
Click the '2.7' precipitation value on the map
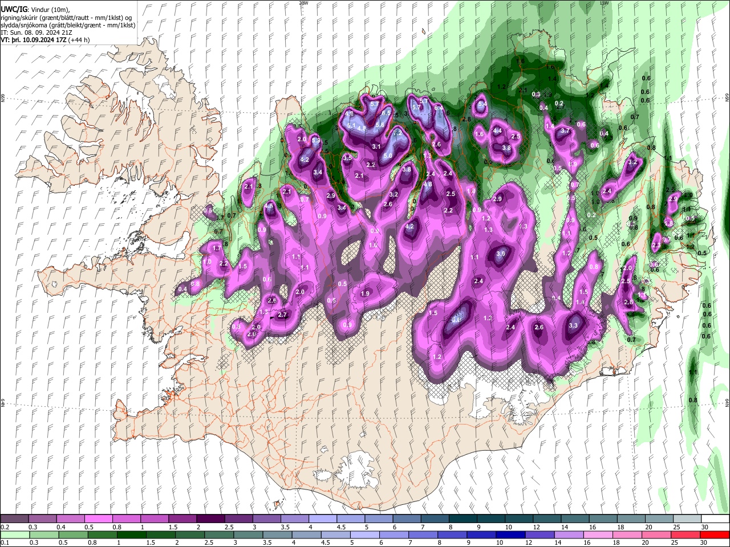pos(282,315)
